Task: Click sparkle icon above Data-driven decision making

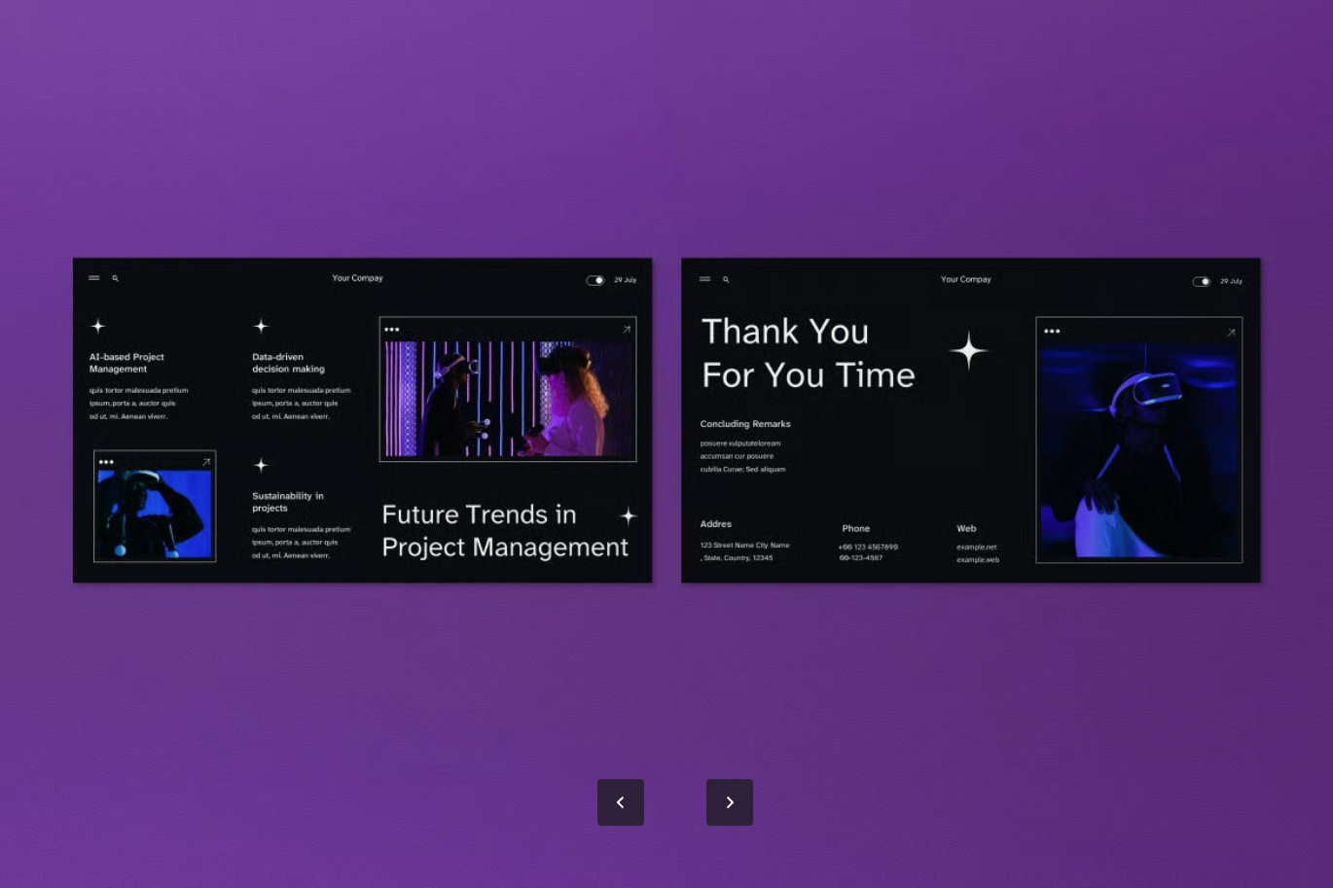Action: pos(261,326)
